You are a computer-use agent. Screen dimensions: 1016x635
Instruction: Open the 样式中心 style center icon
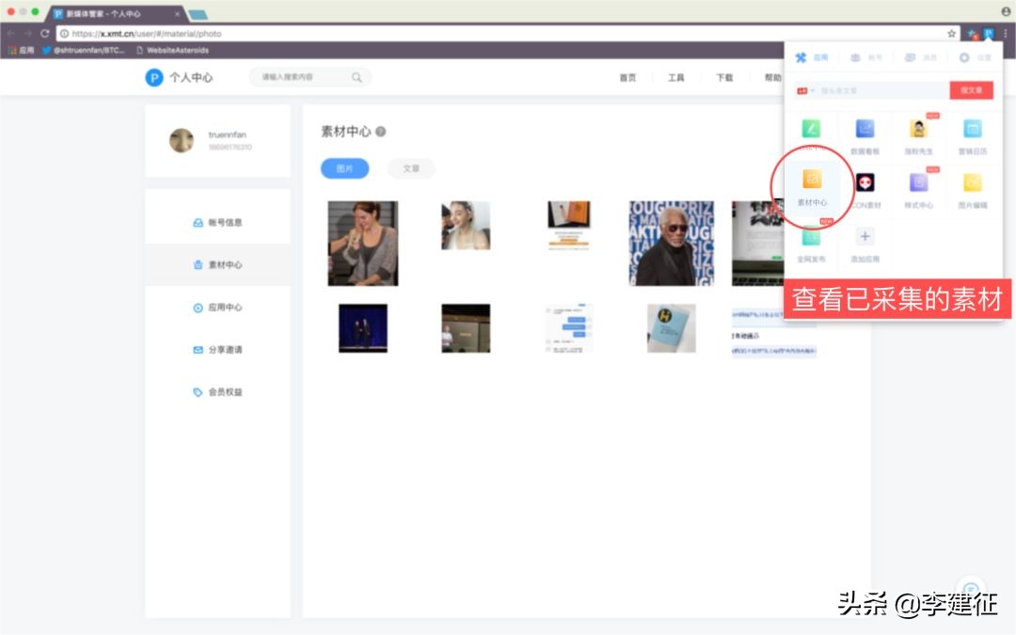(919, 183)
